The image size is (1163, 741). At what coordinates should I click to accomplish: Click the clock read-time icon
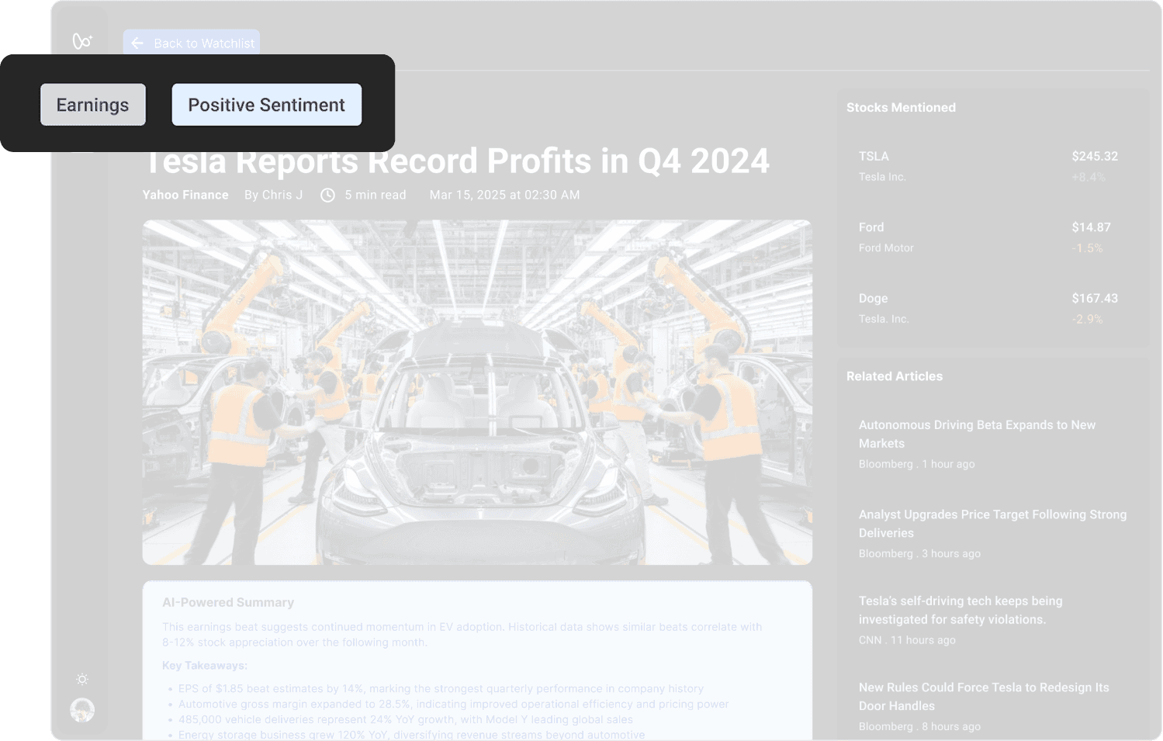(x=328, y=196)
